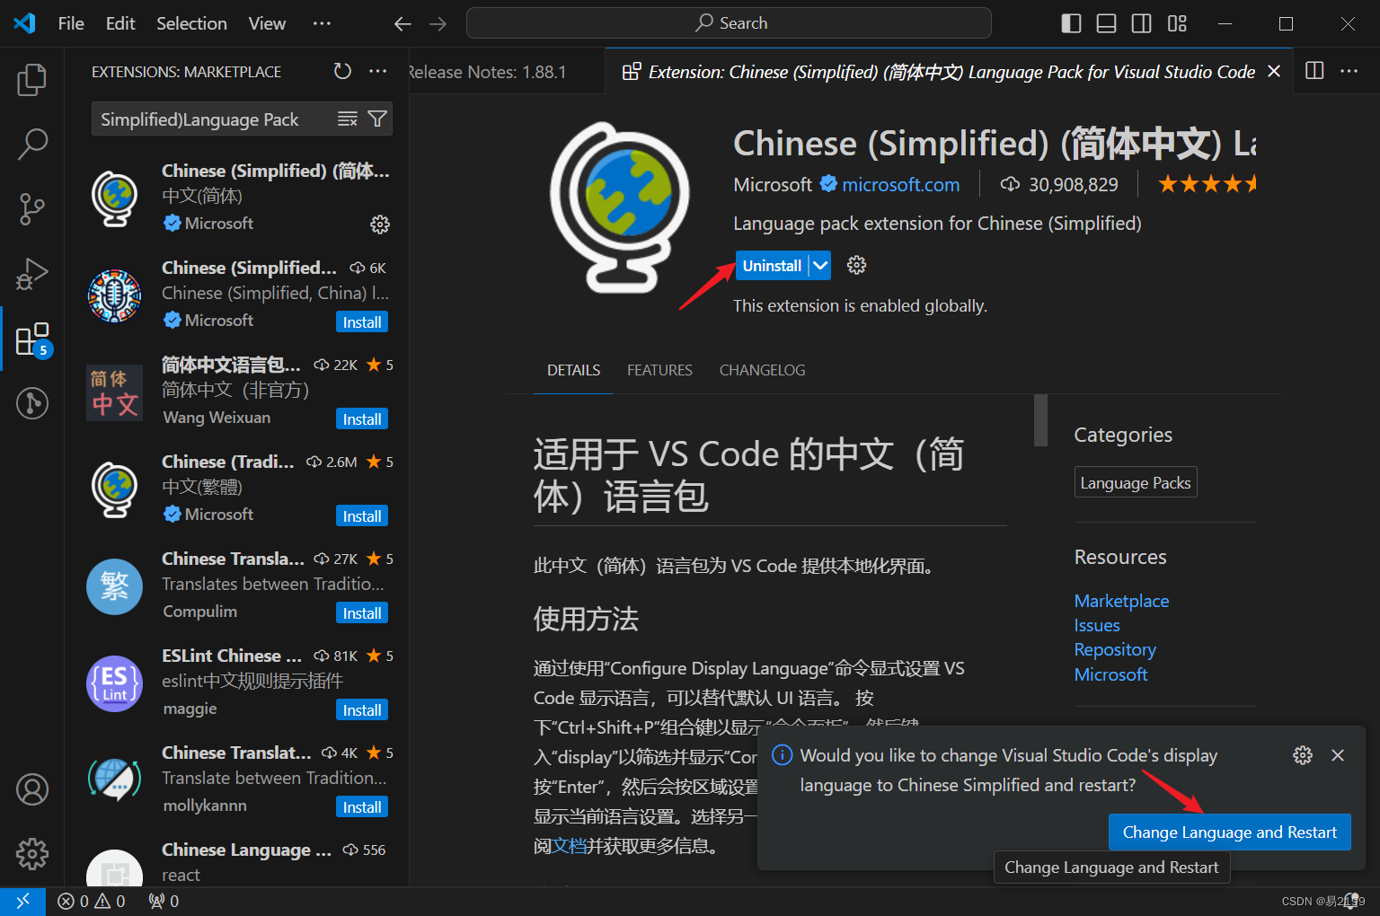Viewport: 1380px width, 916px height.
Task: Toggle primary side bar layout icon
Action: coord(1071,23)
